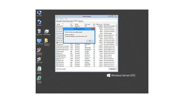Viewport: 184px width, 103px height.
Task: Click the Task Manager title bar icon
Action: [57, 17]
